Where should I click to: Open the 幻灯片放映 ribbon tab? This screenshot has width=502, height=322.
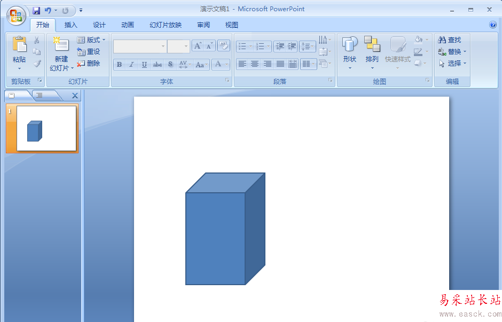point(166,25)
